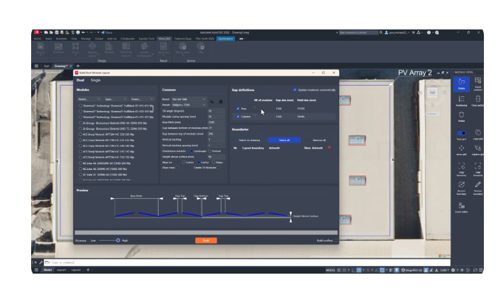Image resolution: width=502 pixels, height=290 pixels.
Task: Open the Modules Brand filter dropdown
Action: (x=89, y=99)
